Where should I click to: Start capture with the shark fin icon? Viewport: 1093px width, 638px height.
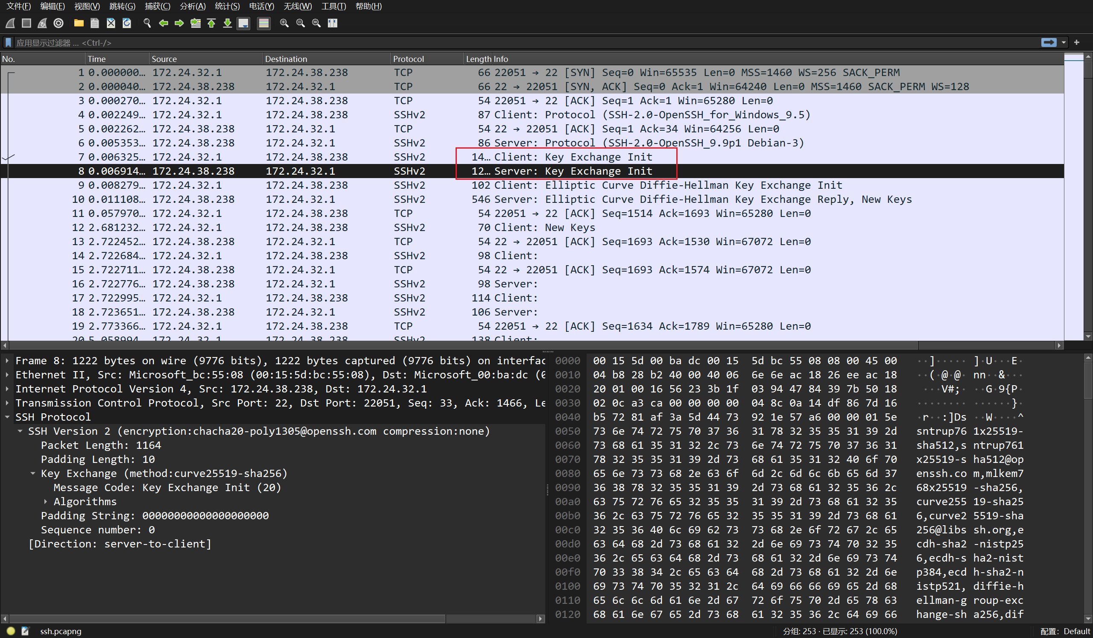[10, 23]
